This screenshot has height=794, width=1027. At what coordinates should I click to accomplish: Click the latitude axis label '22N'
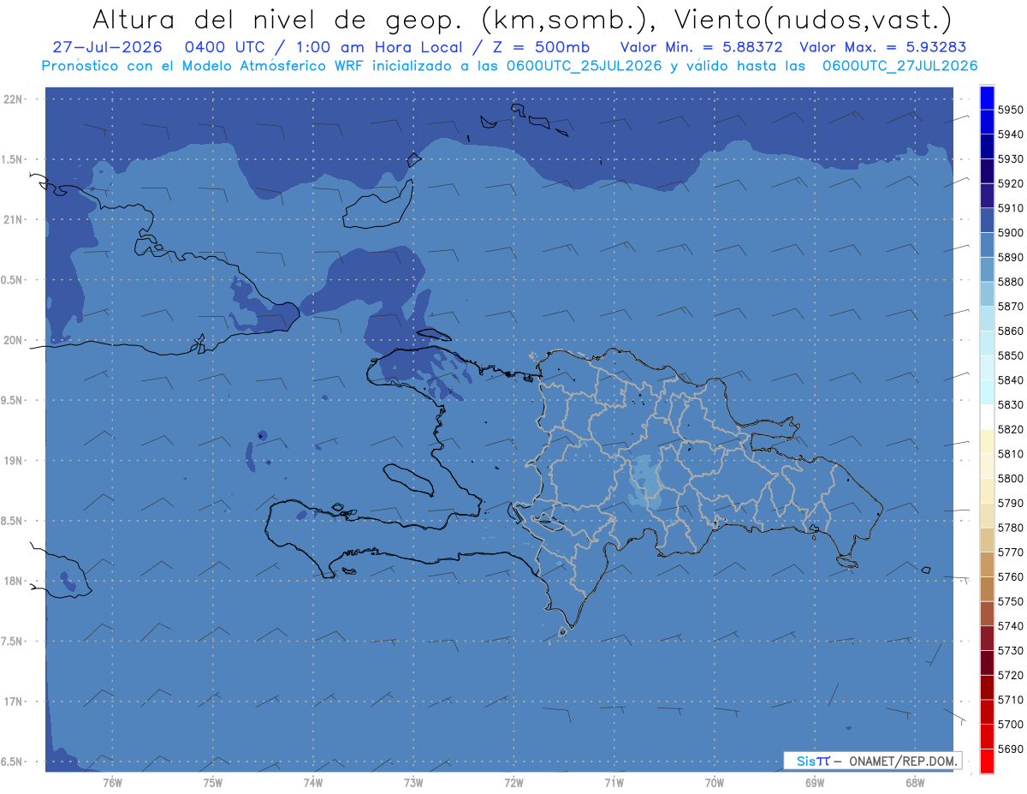[x=15, y=99]
